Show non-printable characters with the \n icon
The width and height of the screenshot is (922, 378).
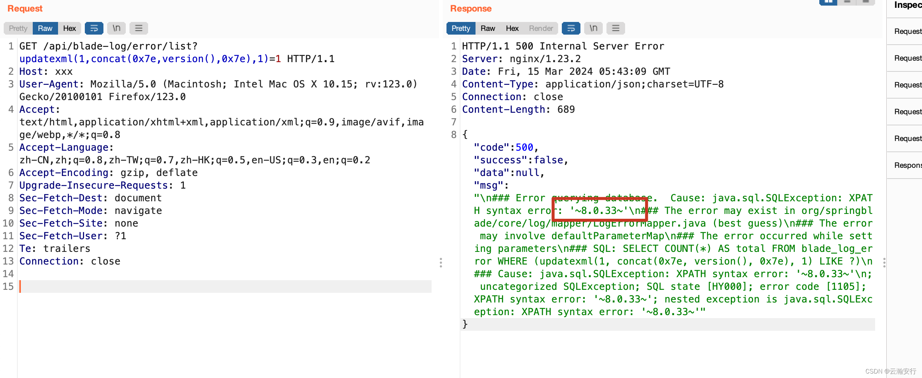tap(116, 28)
